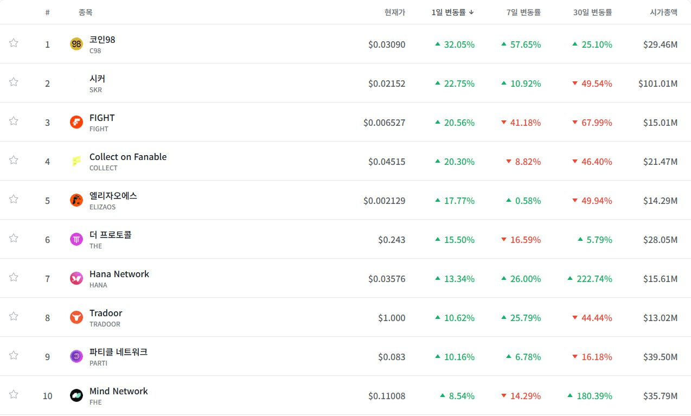Click the THE protocol purple logo

76,239
